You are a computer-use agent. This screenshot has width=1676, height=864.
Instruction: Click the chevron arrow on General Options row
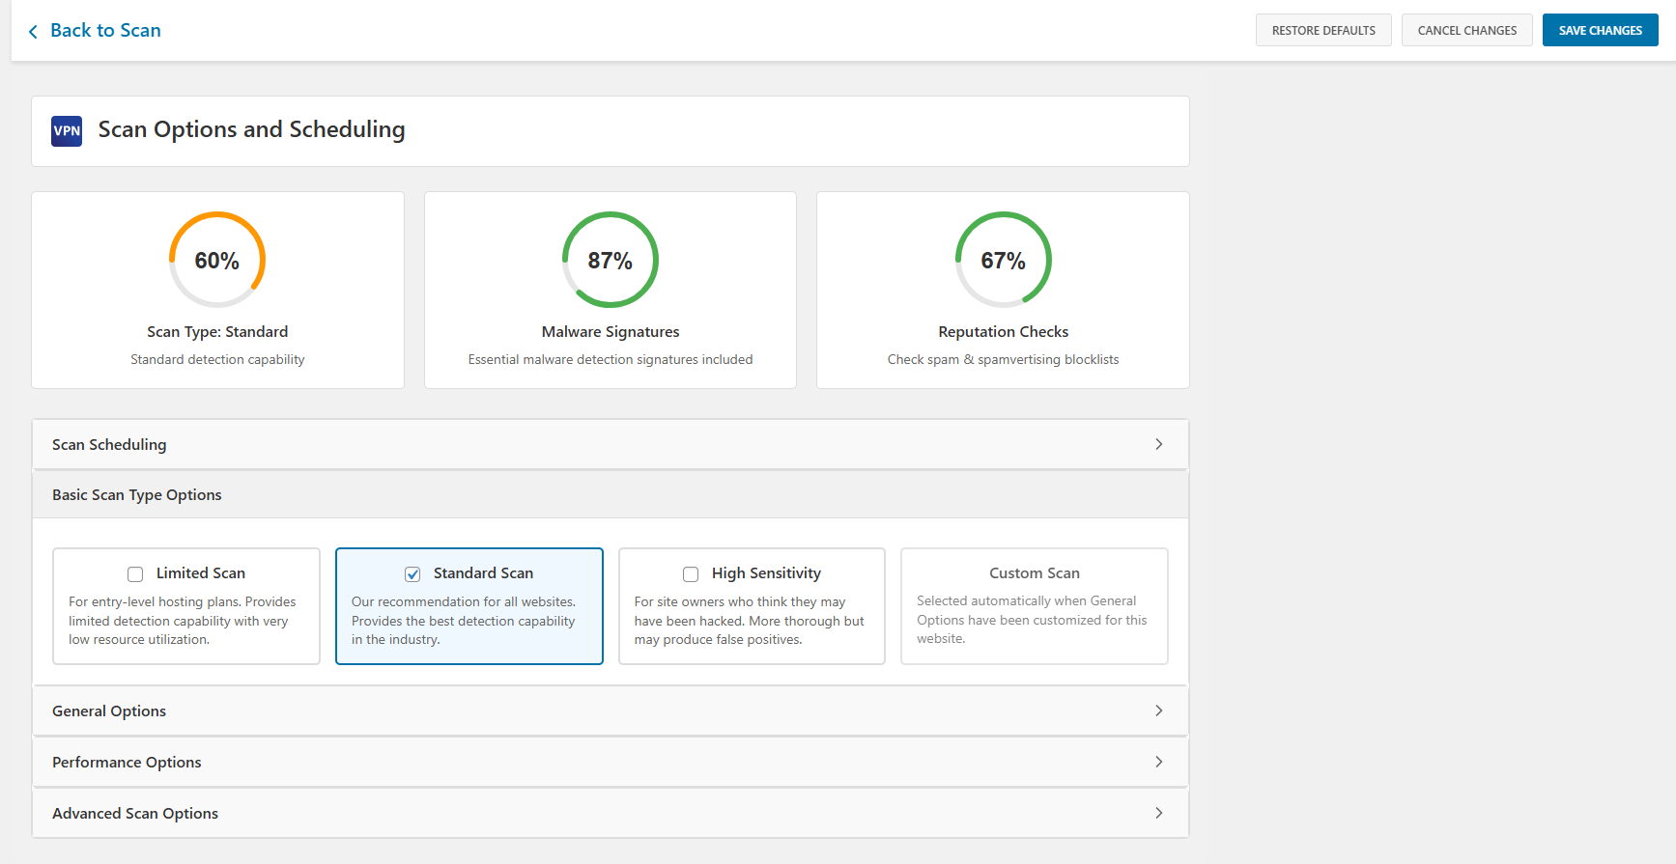point(1159,711)
